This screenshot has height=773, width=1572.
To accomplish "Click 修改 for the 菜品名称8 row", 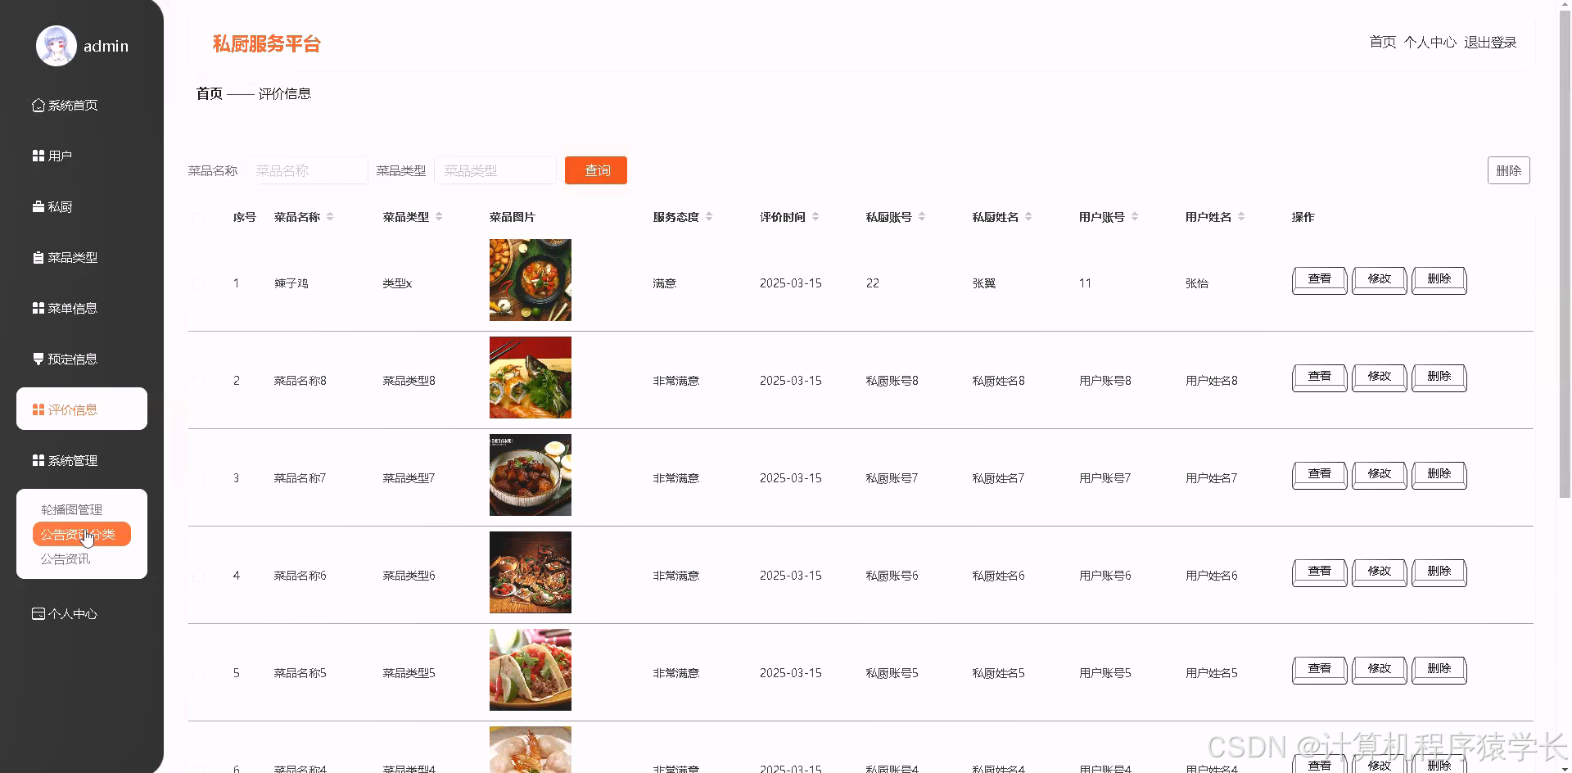I will [1380, 377].
